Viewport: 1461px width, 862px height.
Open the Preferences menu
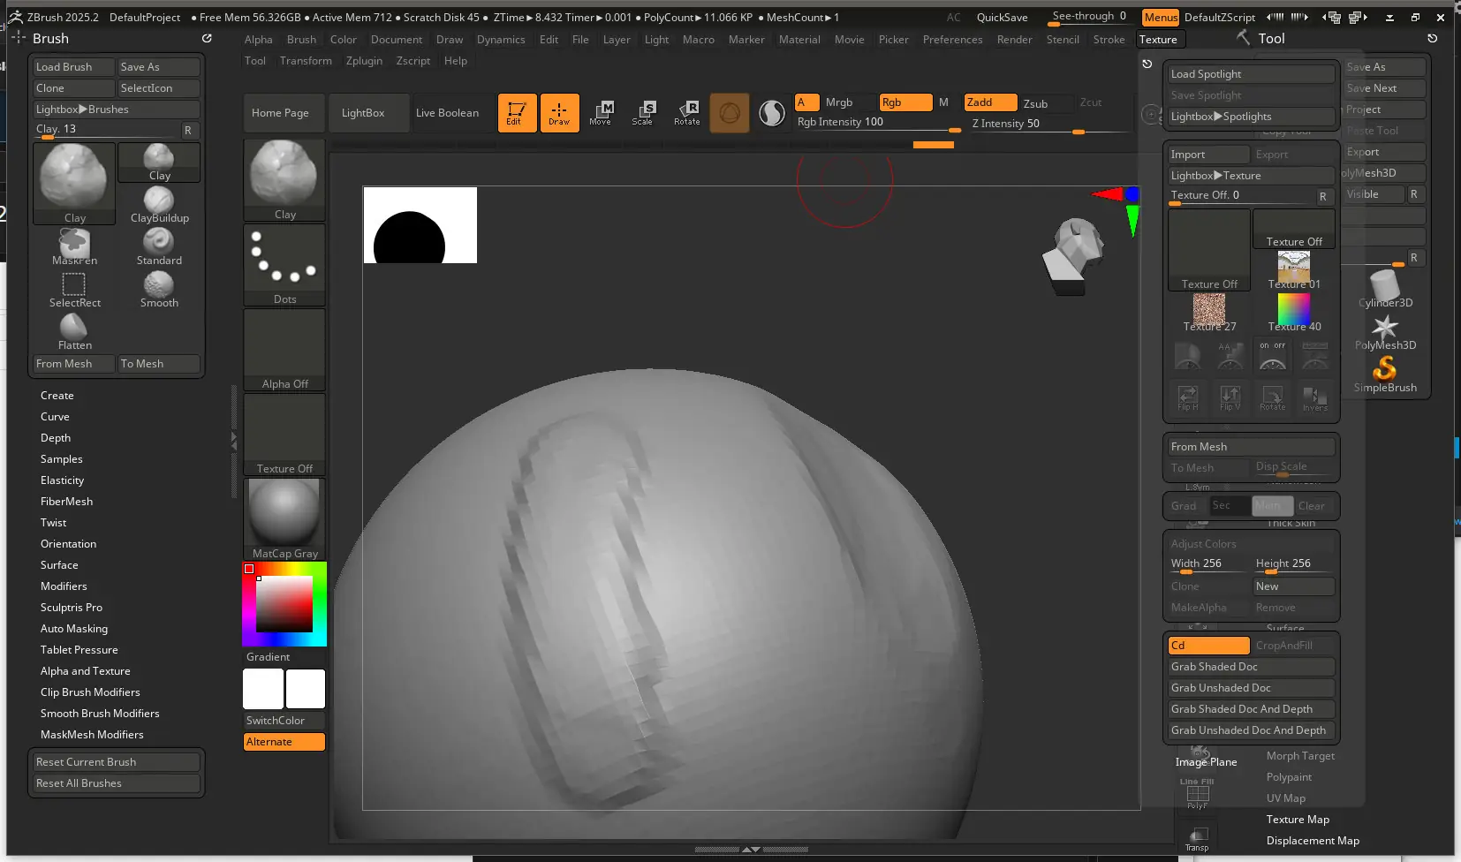coord(952,40)
